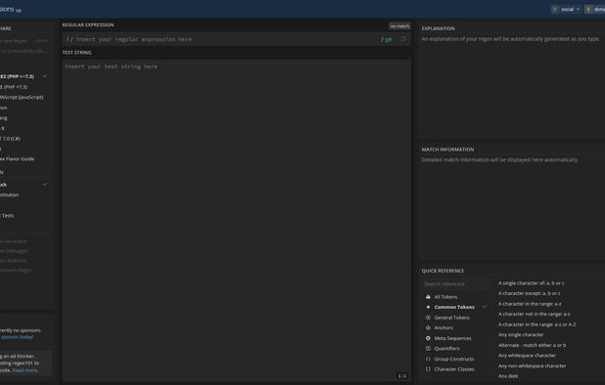Click the EXPLANATION panel heading
Image resolution: width=605 pixels, height=385 pixels.
point(438,28)
